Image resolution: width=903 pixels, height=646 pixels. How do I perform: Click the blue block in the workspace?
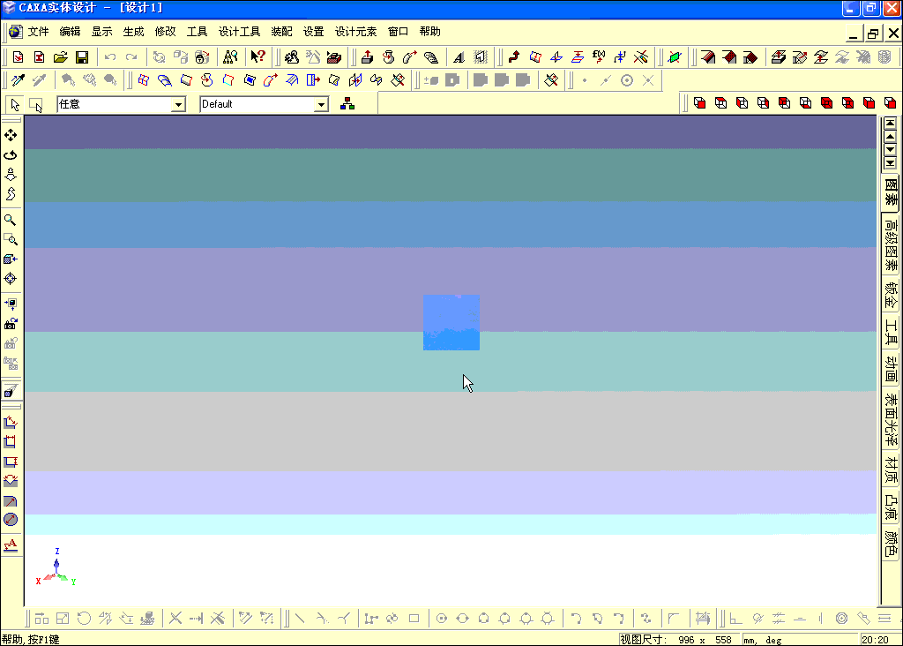tap(451, 322)
